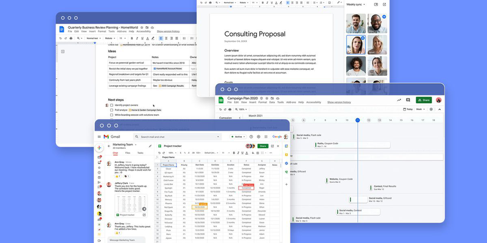Tick the 'White boarding session' checkbox

[x=111, y=114]
